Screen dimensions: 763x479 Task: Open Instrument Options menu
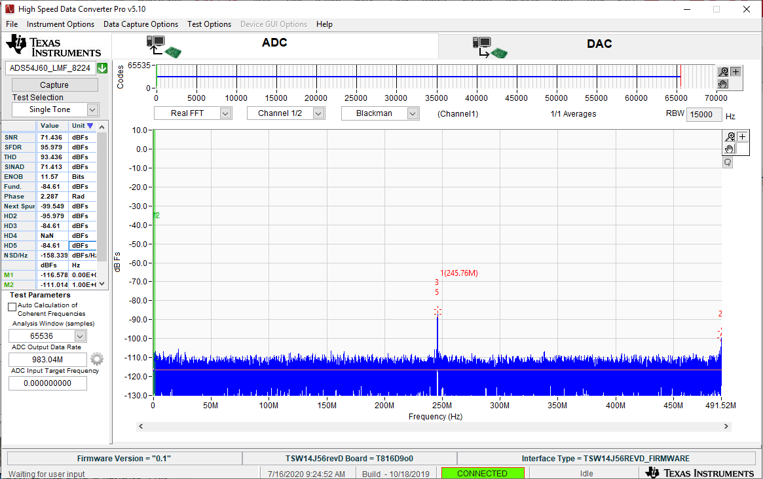(60, 24)
